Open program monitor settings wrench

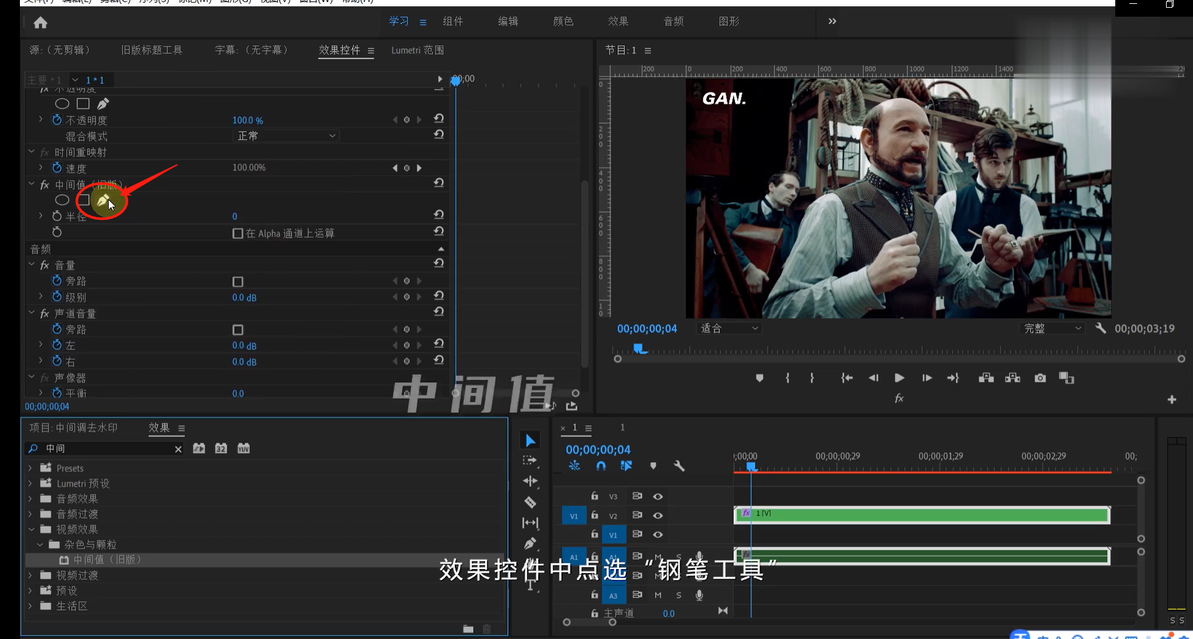1100,328
